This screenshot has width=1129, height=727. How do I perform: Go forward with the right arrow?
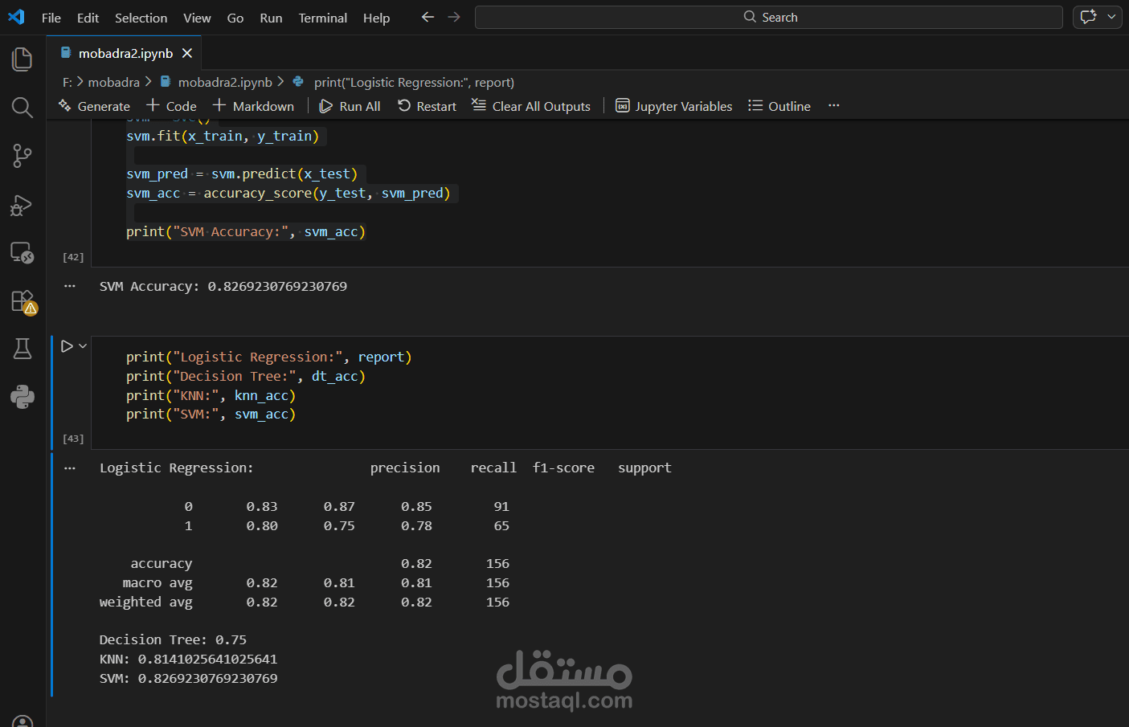pos(454,17)
